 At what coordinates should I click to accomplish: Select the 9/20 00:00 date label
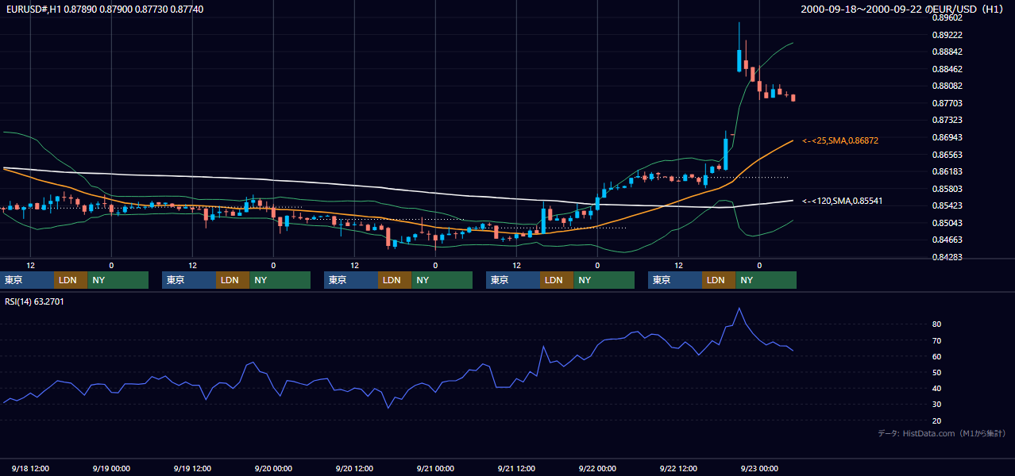coord(273,469)
